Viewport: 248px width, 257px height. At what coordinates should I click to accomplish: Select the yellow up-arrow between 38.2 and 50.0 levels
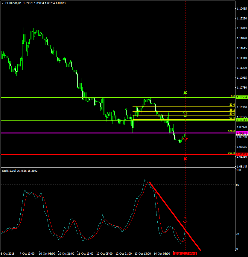[x=185, y=113]
